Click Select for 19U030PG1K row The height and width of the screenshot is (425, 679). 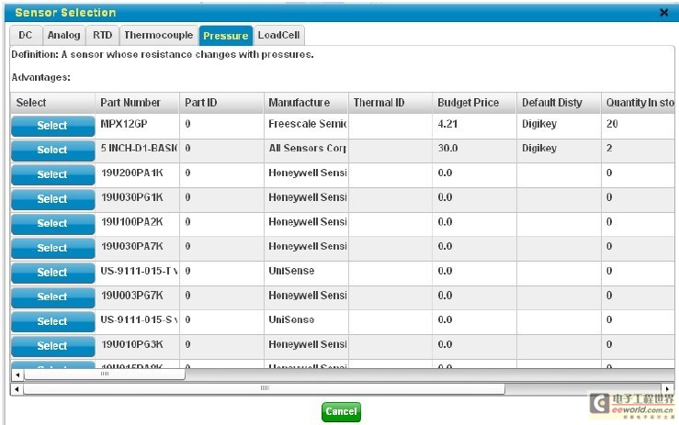click(52, 199)
